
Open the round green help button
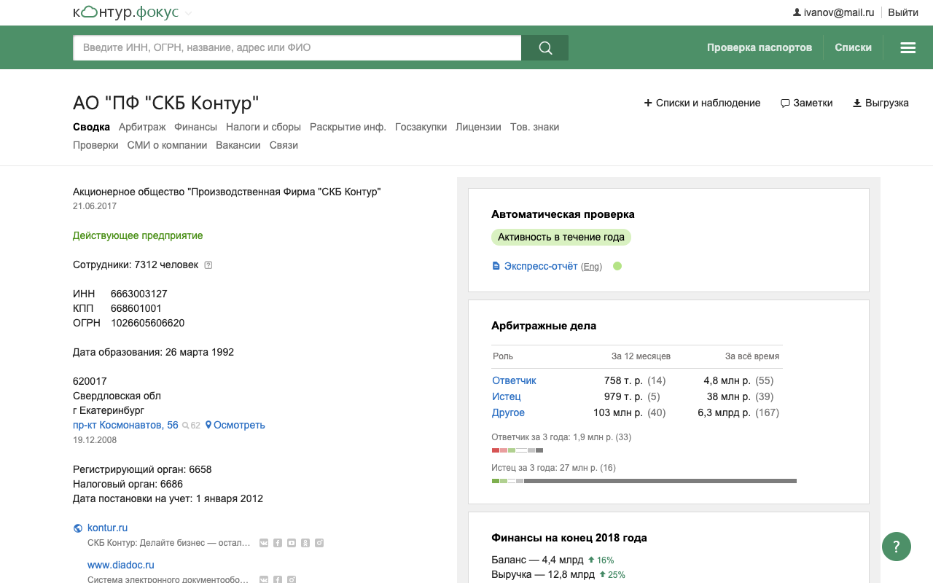897,547
